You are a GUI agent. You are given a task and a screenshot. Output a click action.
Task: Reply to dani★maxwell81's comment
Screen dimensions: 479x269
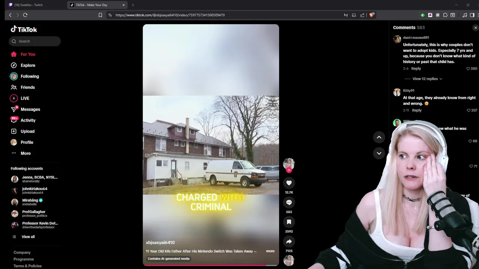click(416, 69)
